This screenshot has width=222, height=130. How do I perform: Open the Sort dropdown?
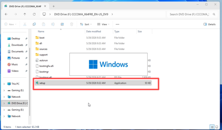coord(86,24)
